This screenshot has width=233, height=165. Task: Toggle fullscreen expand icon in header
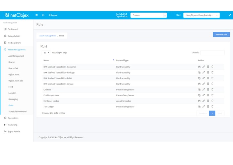point(230,15)
